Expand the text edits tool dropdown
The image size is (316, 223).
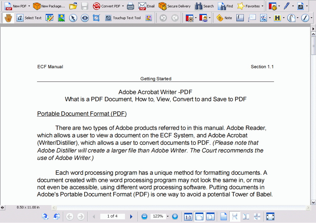coord(270,18)
